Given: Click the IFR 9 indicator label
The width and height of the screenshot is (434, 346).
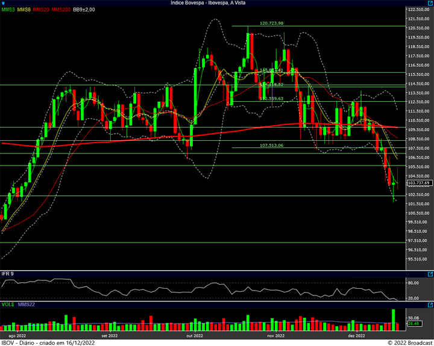Looking at the screenshot, I should 7,274.
